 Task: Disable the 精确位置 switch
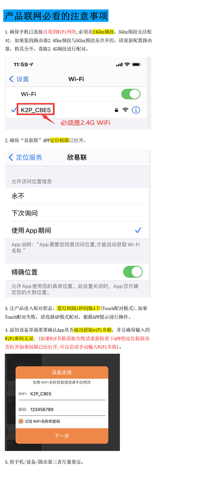click(133, 272)
